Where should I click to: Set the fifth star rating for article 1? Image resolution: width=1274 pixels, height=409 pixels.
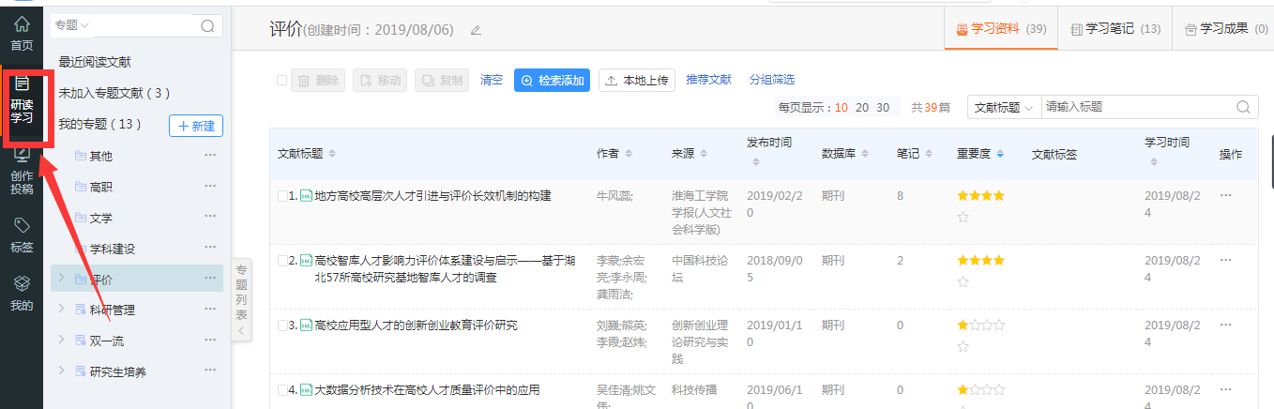pyautogui.click(x=963, y=218)
